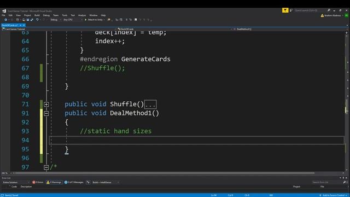
Task: Toggle the 0 Errors filter
Action: 38,182
